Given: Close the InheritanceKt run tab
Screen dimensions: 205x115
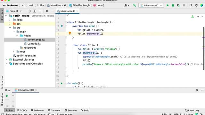Looking at the screenshot, I should 36,90.
